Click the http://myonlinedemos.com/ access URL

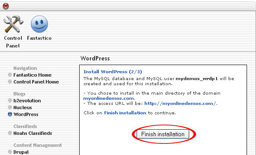(x=180, y=103)
